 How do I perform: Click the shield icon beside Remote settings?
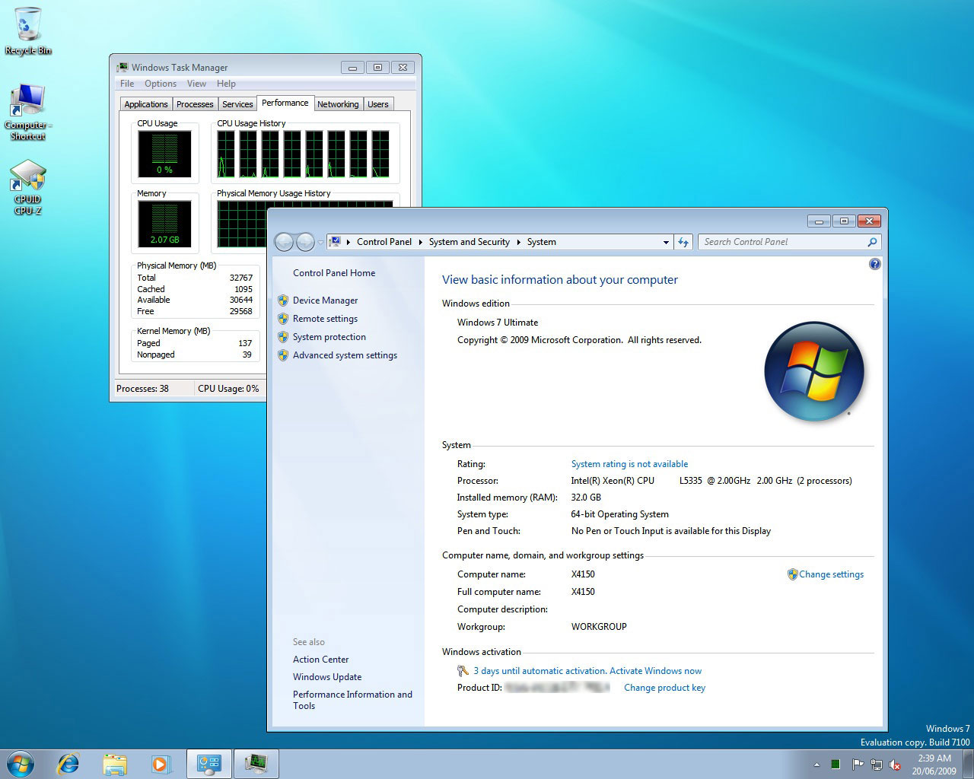283,319
